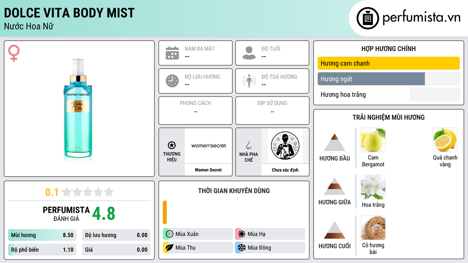Viewport: 468px width, 263px height.
Task: Select the Mùa Xuân season tag
Action: click(x=198, y=234)
